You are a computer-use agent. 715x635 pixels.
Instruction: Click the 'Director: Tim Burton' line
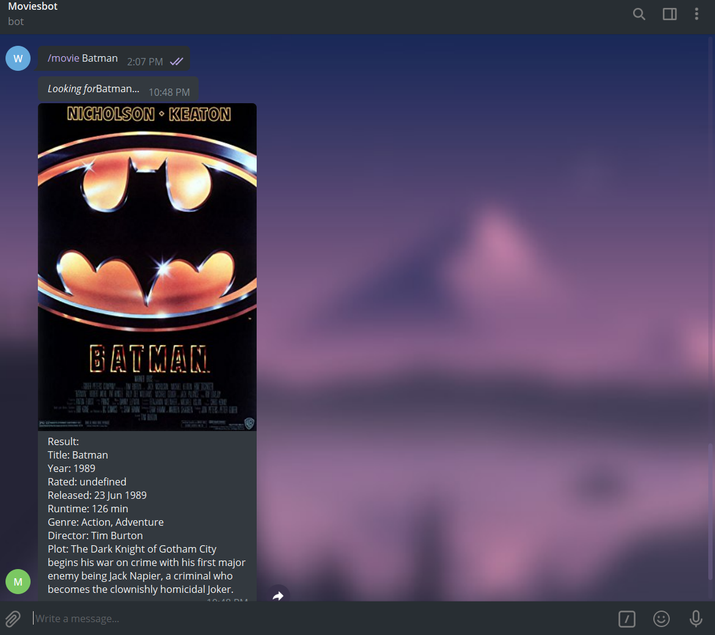[x=95, y=535]
